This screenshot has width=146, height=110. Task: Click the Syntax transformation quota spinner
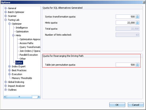tap(137, 17)
